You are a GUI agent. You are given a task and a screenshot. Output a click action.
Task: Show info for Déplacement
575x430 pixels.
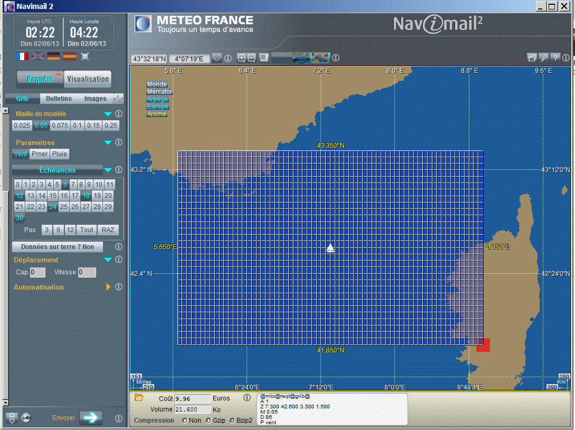coord(118,260)
